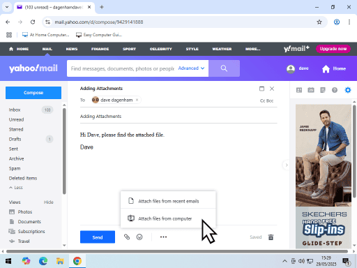This screenshot has width=357, height=268.
Task: Open the FINANCE navigation item
Action: click(x=100, y=49)
